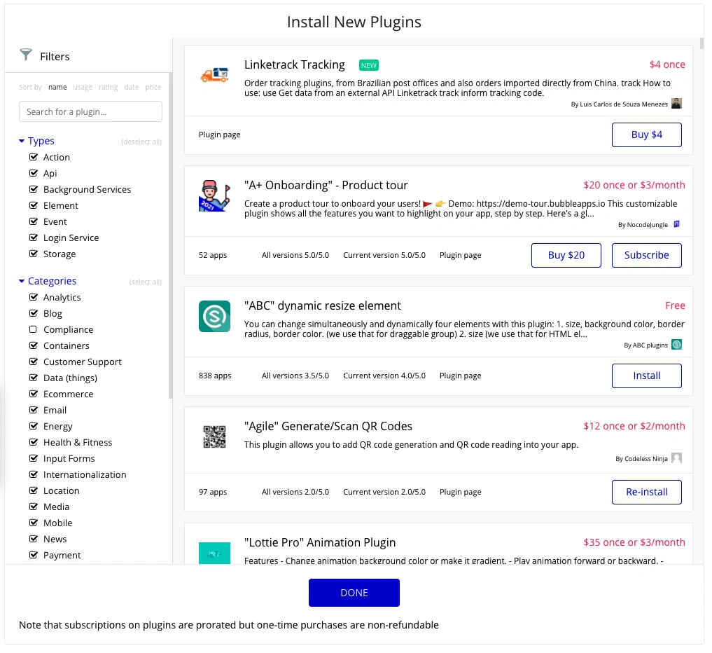Image resolution: width=712 pixels, height=653 pixels.
Task: Enable the Compliance category checkbox
Action: (33, 329)
